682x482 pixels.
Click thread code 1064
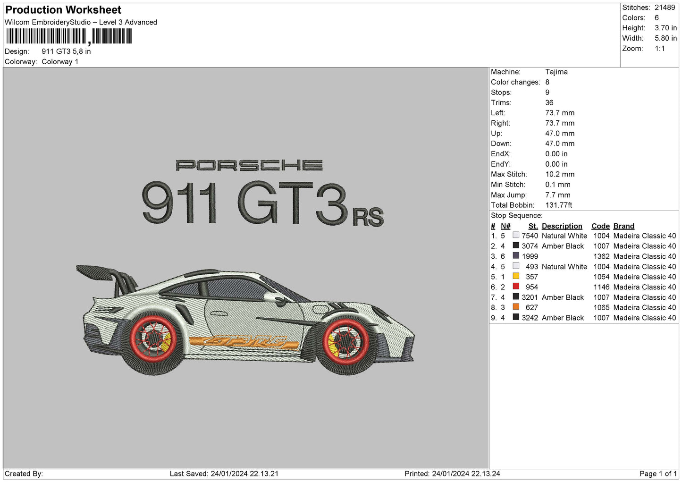pos(602,277)
